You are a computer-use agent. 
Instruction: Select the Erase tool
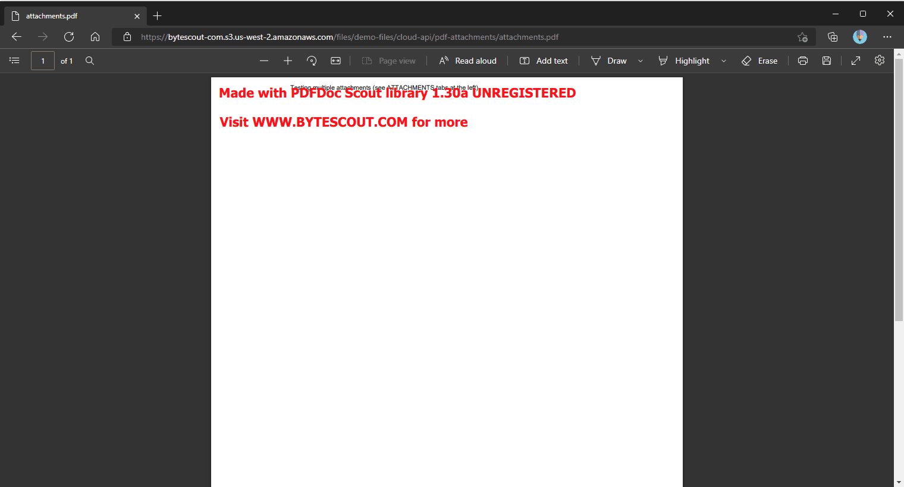tap(759, 61)
